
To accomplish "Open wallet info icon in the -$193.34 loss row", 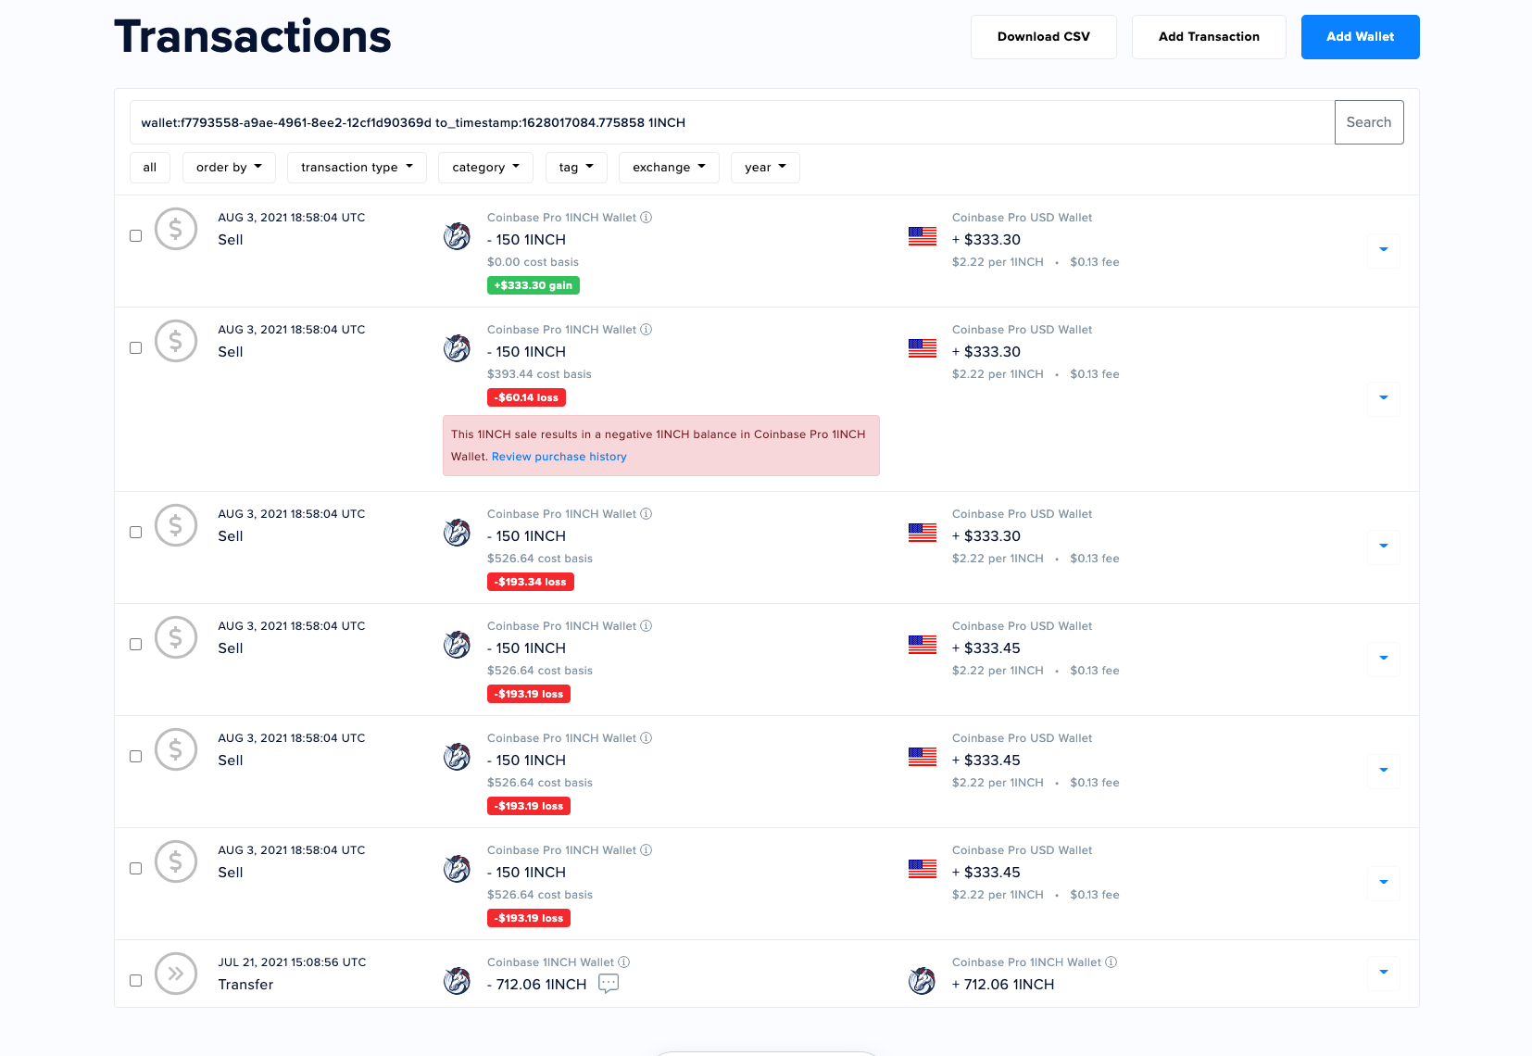I will coord(647,514).
